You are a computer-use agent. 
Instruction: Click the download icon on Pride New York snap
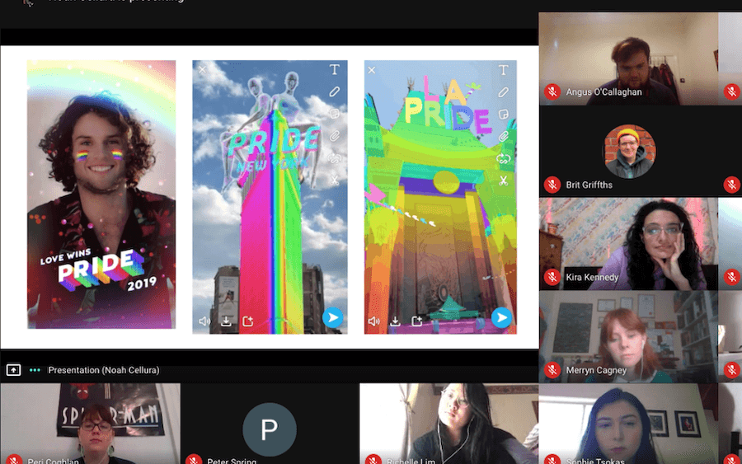[226, 321]
